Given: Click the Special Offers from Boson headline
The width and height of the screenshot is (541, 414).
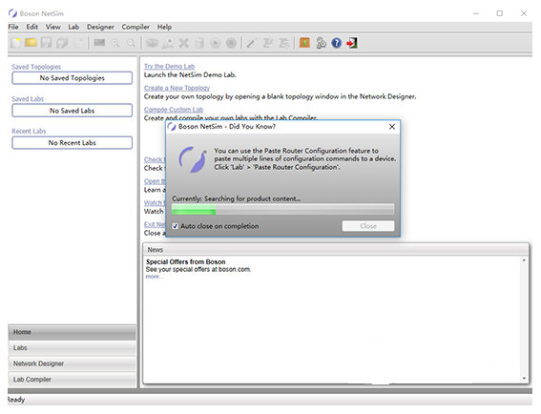Looking at the screenshot, I should coord(186,262).
